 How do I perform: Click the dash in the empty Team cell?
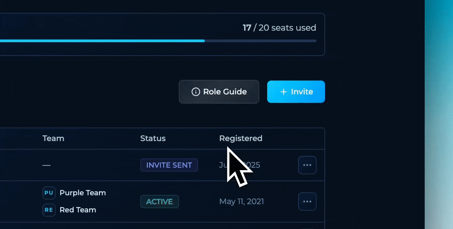(x=46, y=165)
